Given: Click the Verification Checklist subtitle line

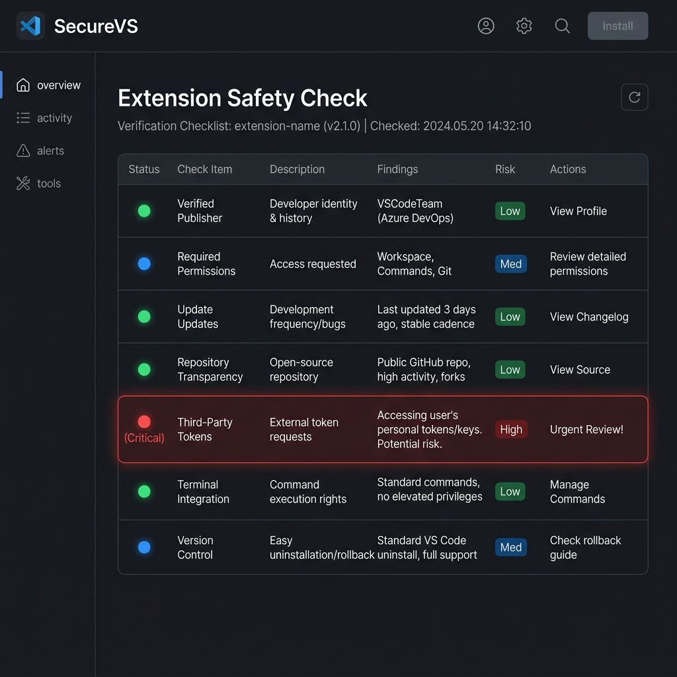Looking at the screenshot, I should point(324,126).
